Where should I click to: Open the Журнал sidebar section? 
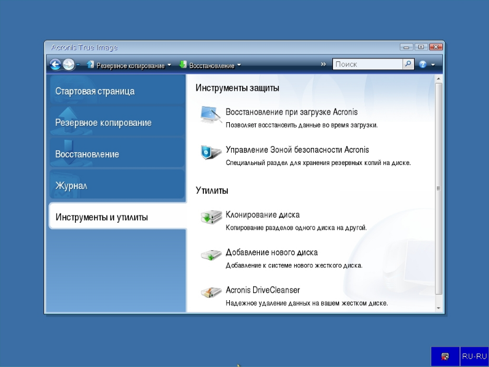click(x=71, y=185)
